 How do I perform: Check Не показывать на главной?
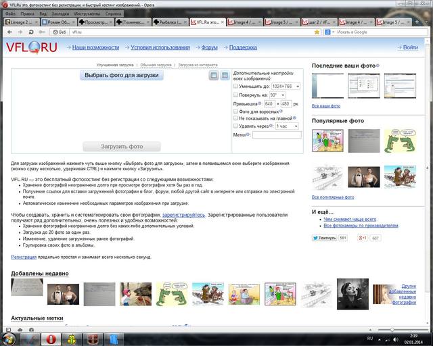pos(235,118)
